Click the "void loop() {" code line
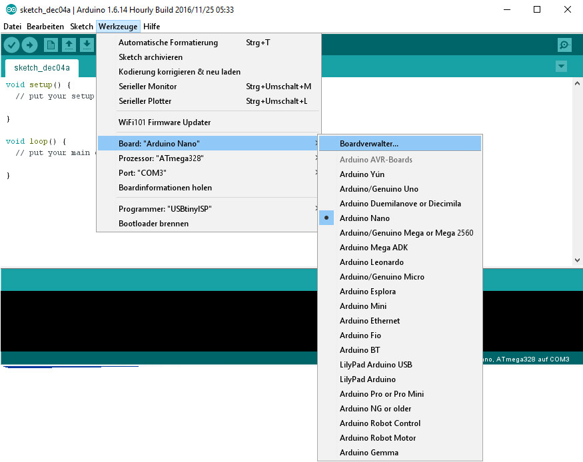Screen dimensions: 583x462 click(x=36, y=141)
